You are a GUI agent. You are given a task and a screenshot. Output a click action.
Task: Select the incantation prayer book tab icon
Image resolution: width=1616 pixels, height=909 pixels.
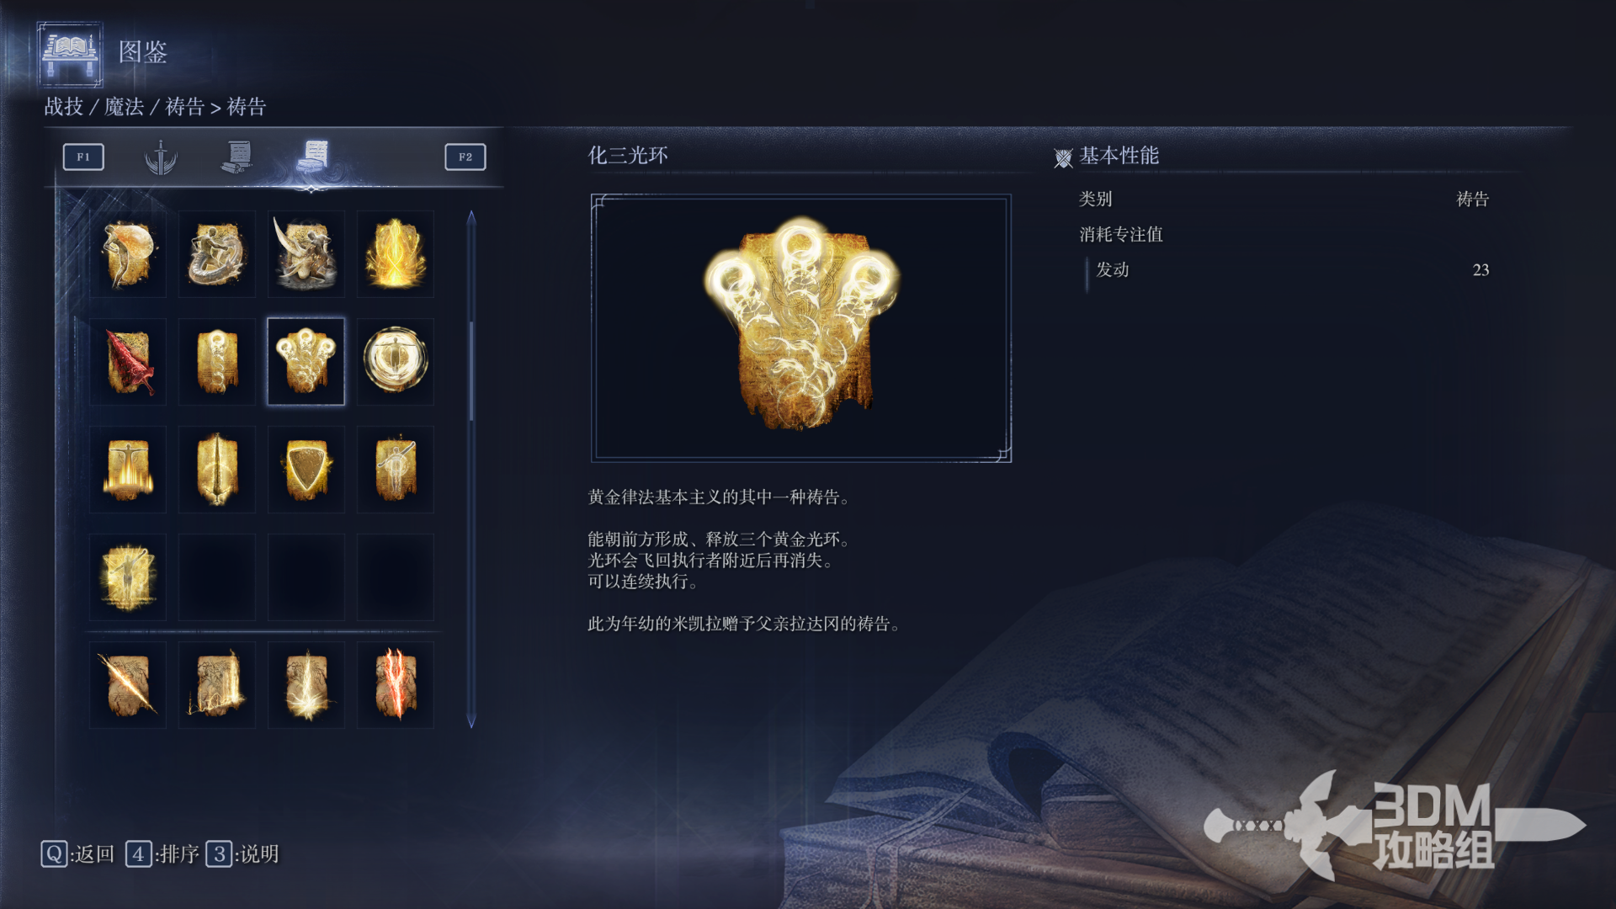point(314,157)
